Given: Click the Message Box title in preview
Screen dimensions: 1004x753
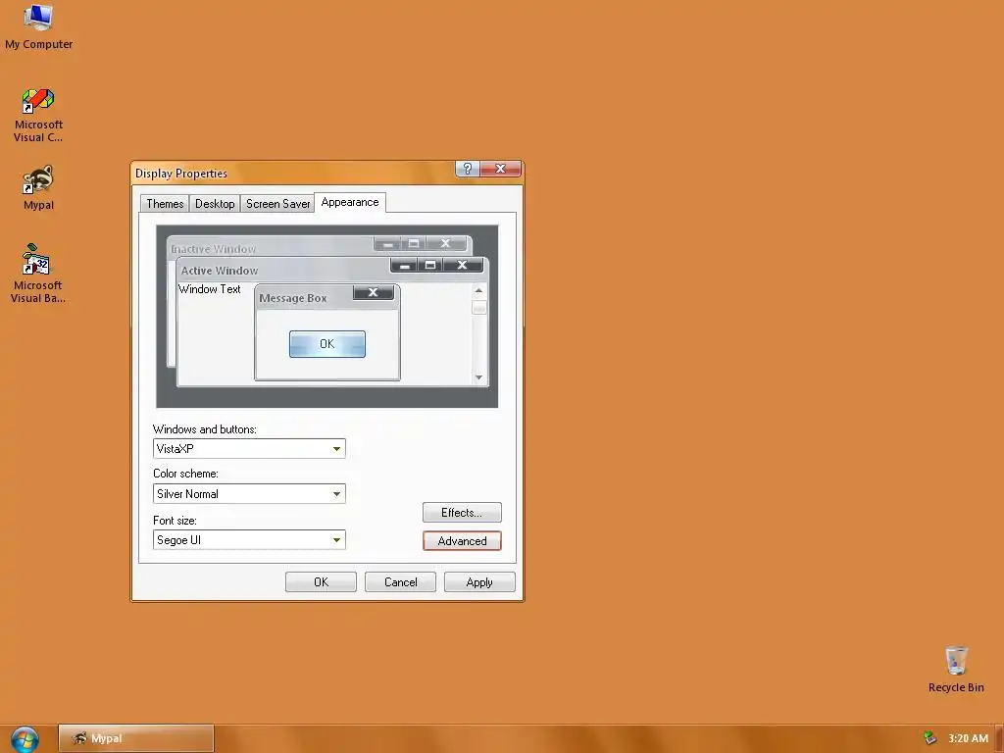Looking at the screenshot, I should (x=292, y=298).
